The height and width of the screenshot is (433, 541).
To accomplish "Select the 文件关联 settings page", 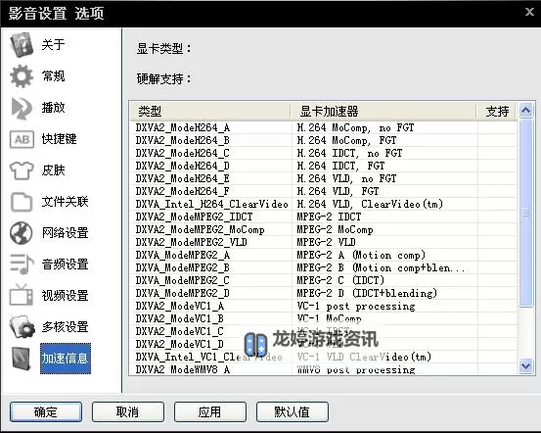I will [x=65, y=202].
